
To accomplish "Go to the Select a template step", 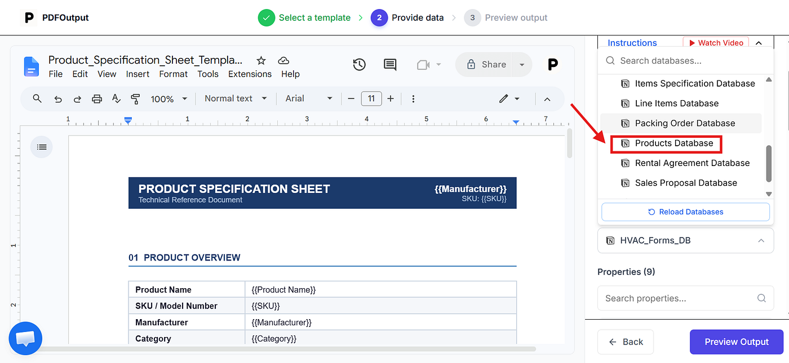I will [304, 17].
